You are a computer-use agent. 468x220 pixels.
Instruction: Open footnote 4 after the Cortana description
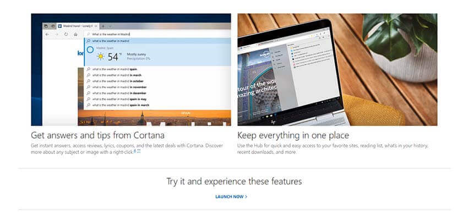pos(135,151)
